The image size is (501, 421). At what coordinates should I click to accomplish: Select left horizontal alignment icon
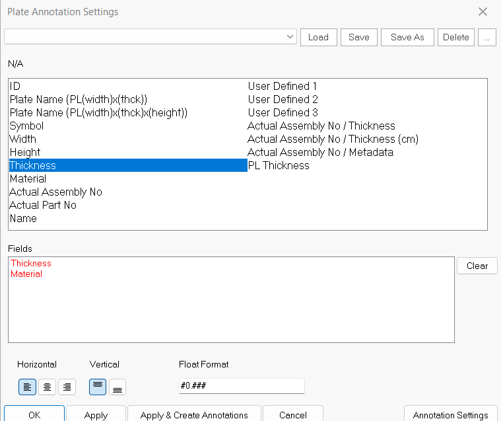(27, 387)
